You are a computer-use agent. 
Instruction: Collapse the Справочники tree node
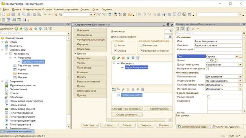[x=2, y=50]
